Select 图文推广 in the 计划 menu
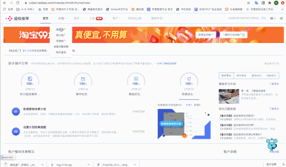Screen dimensions: 286x167 (61, 35)
